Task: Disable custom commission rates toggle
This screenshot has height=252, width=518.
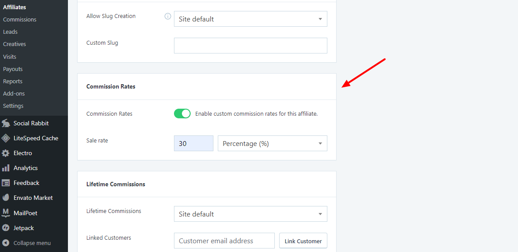Action: [x=182, y=114]
